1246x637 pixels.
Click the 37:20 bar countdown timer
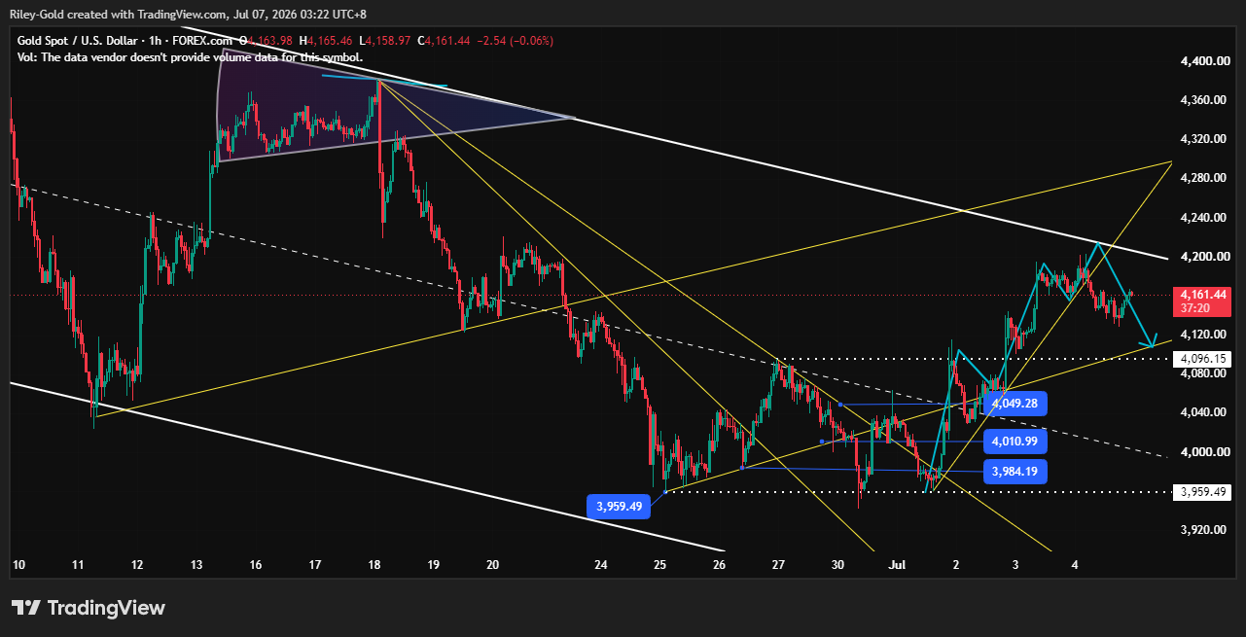point(1194,307)
